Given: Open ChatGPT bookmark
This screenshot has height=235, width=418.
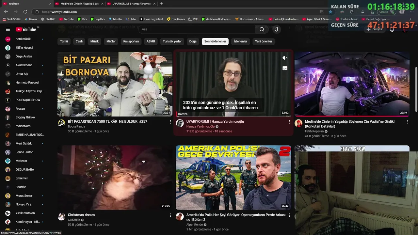Looking at the screenshot, I should [48, 19].
